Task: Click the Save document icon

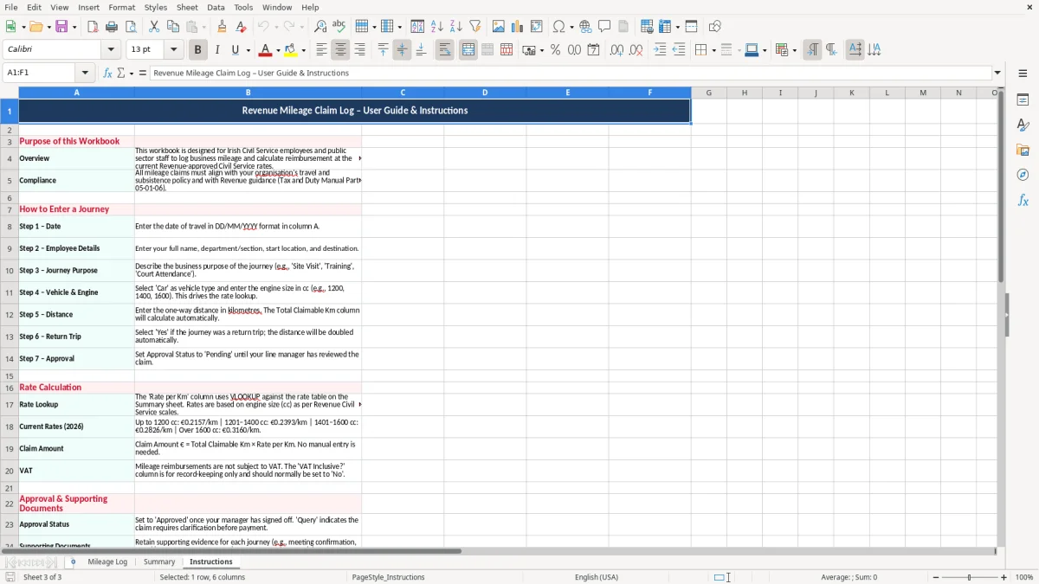Action: point(61,27)
